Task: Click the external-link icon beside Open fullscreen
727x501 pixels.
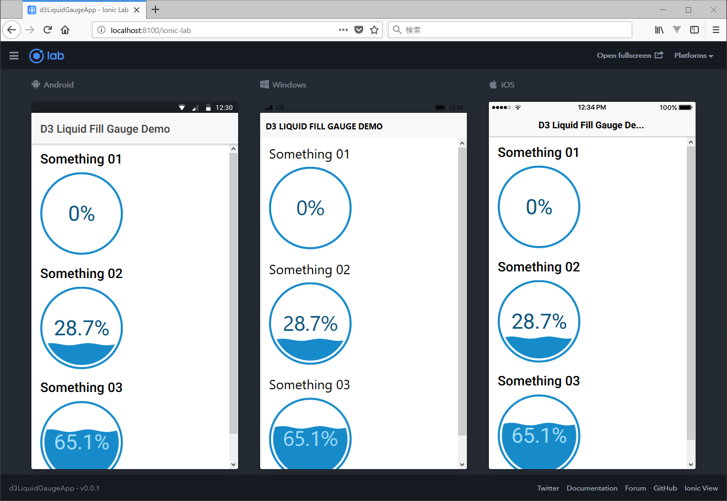Action: coord(659,55)
